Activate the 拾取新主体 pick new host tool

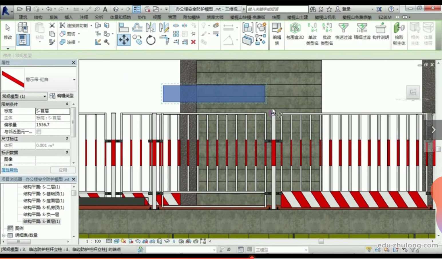click(x=399, y=31)
